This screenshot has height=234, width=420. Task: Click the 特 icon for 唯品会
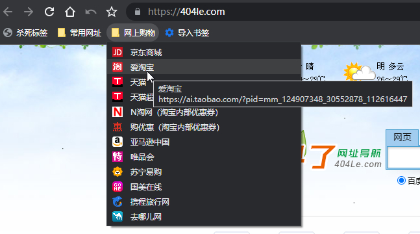(x=117, y=157)
